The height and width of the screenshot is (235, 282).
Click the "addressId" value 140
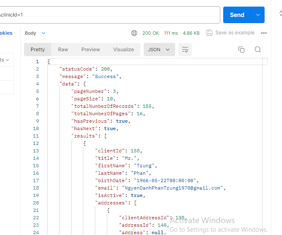[x=162, y=225]
